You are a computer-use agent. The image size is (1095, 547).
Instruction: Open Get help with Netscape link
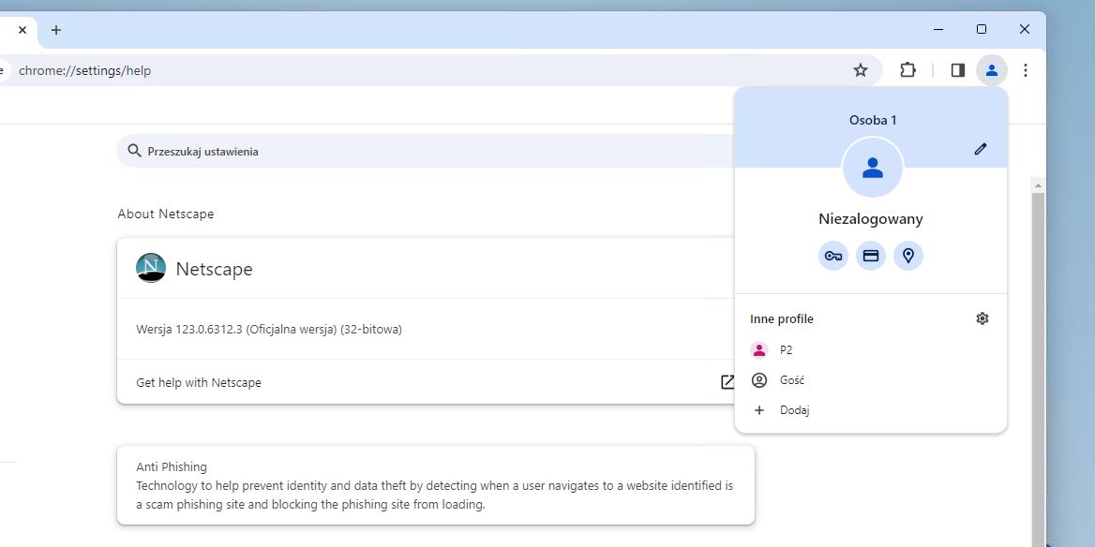click(x=199, y=382)
